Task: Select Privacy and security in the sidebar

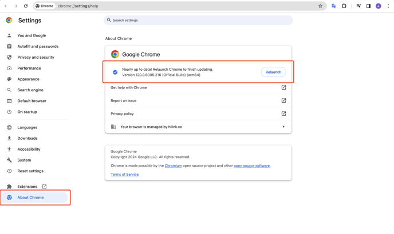Action: (x=36, y=58)
